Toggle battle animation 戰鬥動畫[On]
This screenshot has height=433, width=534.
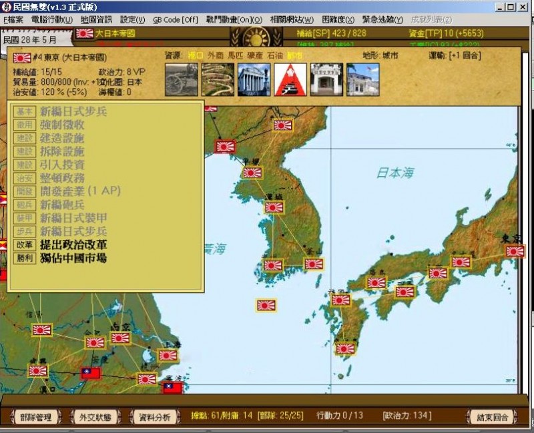pyautogui.click(x=234, y=19)
